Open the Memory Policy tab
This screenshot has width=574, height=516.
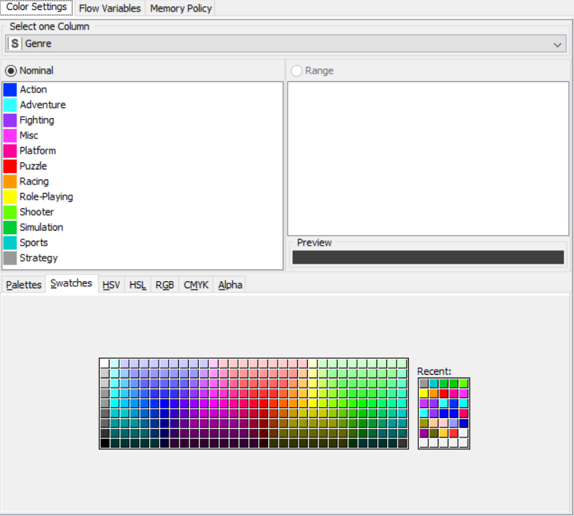coord(180,8)
